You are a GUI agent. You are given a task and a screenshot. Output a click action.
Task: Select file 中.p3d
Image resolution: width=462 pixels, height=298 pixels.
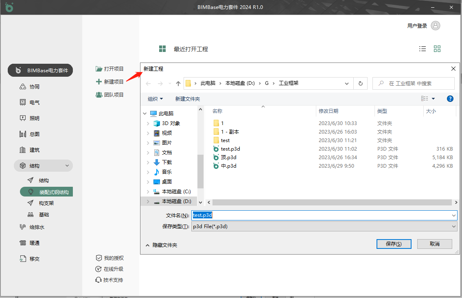pyautogui.click(x=229, y=166)
